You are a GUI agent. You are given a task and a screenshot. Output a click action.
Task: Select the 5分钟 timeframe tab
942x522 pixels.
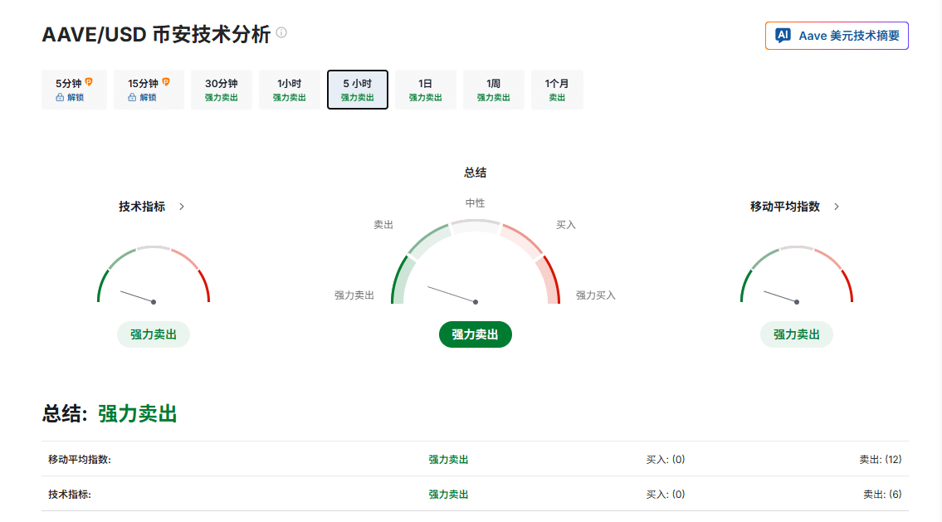tap(74, 90)
